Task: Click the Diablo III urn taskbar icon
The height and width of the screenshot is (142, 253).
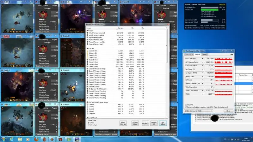Action: [x=44, y=139]
